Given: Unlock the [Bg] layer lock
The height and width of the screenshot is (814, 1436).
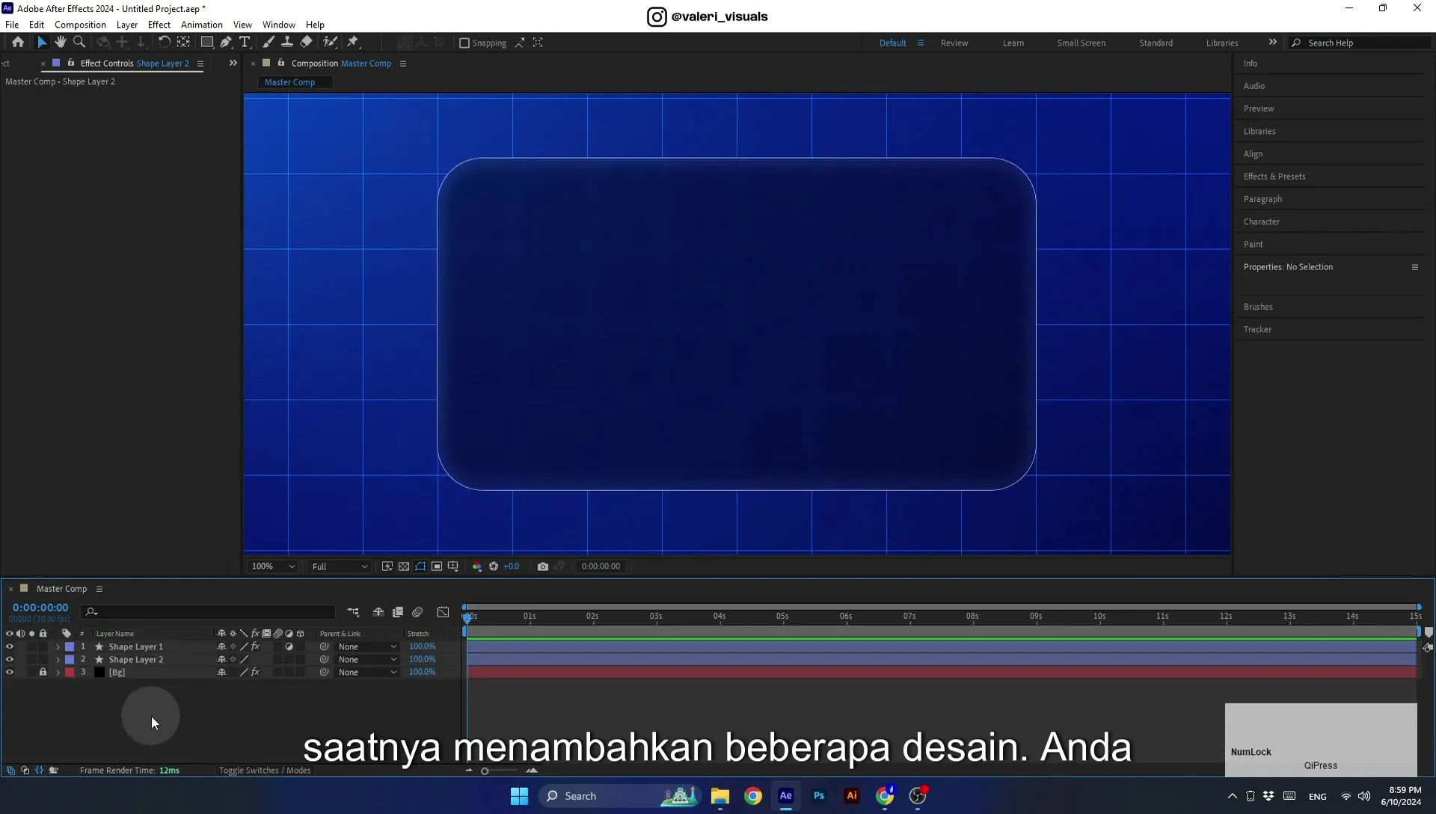Looking at the screenshot, I should tap(43, 673).
